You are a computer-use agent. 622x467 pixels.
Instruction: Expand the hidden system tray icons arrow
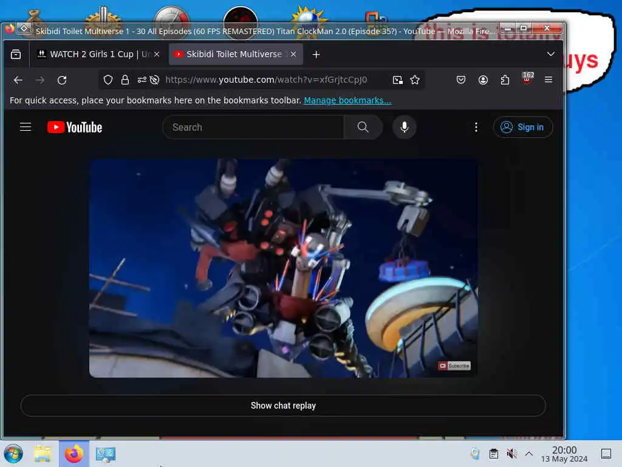529,454
